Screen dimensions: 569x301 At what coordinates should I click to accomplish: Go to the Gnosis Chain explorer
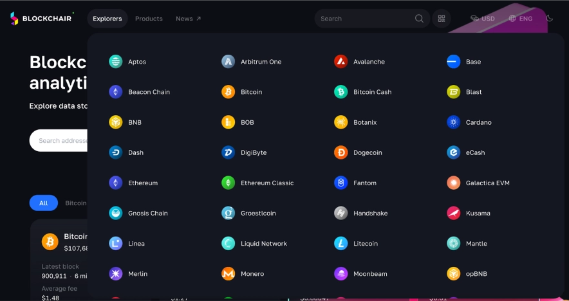[147, 213]
